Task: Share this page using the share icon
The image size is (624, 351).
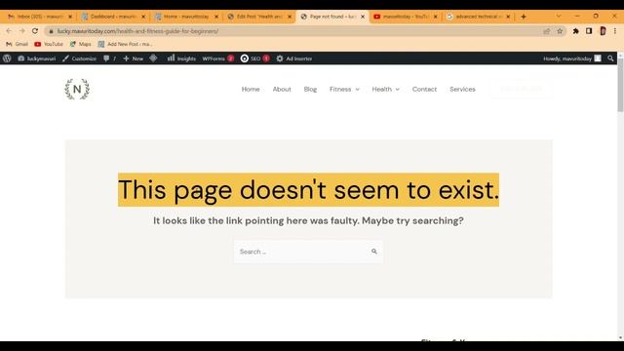Action: click(x=546, y=31)
